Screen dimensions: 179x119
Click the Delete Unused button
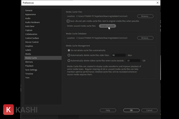(x=107, y=26)
